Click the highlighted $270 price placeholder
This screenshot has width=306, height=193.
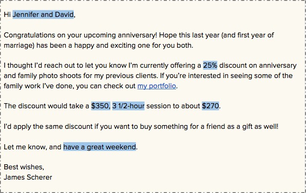click(x=211, y=106)
